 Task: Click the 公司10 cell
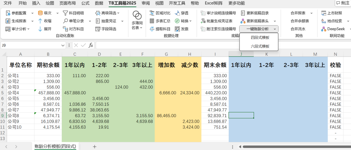[20, 128]
